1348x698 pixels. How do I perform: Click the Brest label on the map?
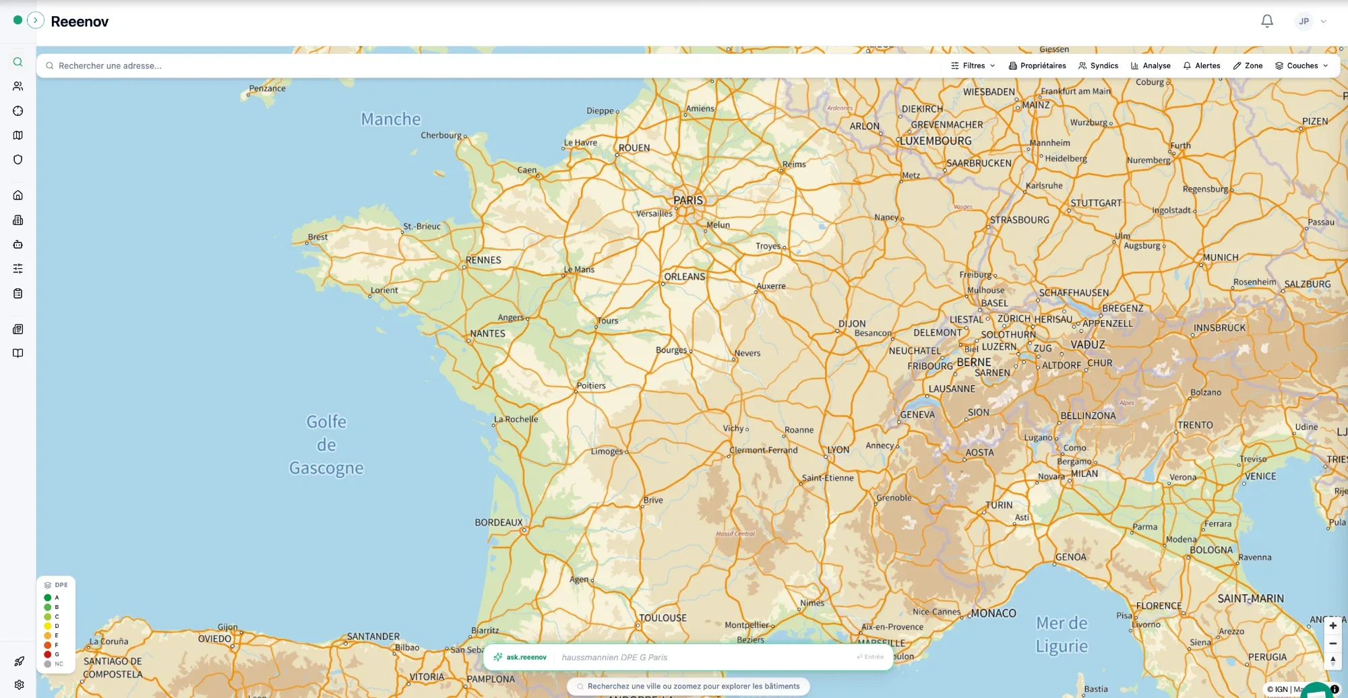pos(317,237)
